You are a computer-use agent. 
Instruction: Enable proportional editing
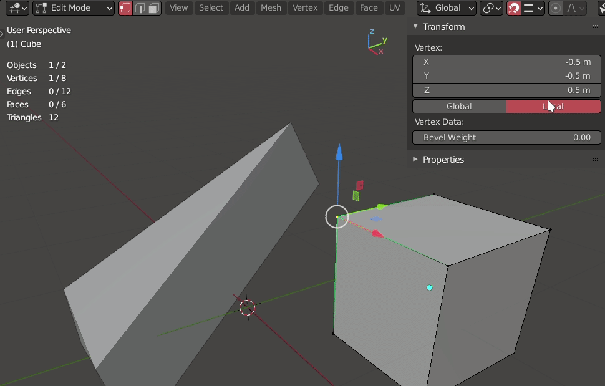pyautogui.click(x=556, y=8)
